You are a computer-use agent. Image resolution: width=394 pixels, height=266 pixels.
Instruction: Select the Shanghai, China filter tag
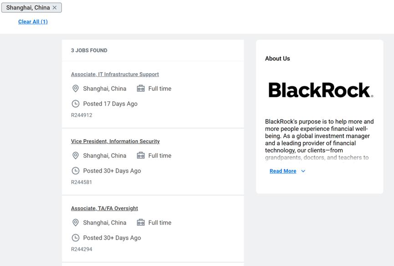coord(28,8)
